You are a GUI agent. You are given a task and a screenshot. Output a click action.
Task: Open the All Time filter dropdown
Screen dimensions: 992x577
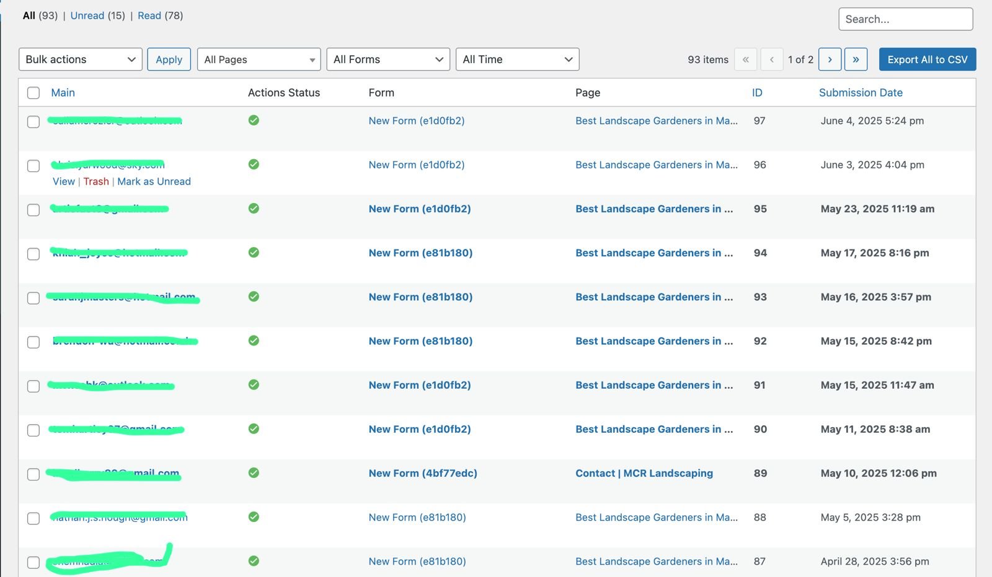click(x=517, y=59)
